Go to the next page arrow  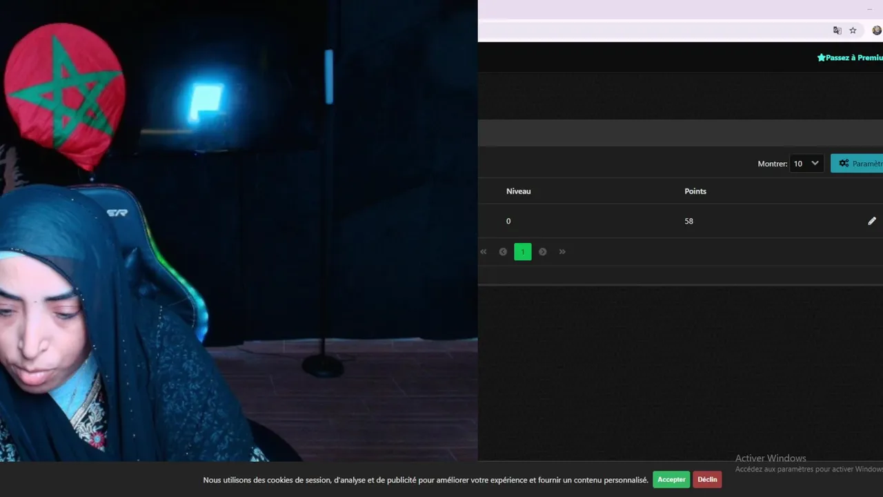point(543,252)
